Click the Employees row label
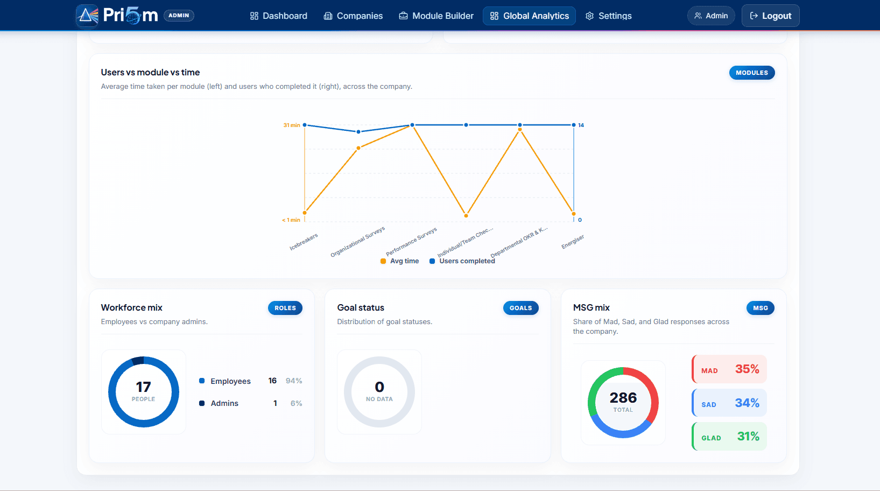Screen dimensions: 880x491 click(230, 381)
